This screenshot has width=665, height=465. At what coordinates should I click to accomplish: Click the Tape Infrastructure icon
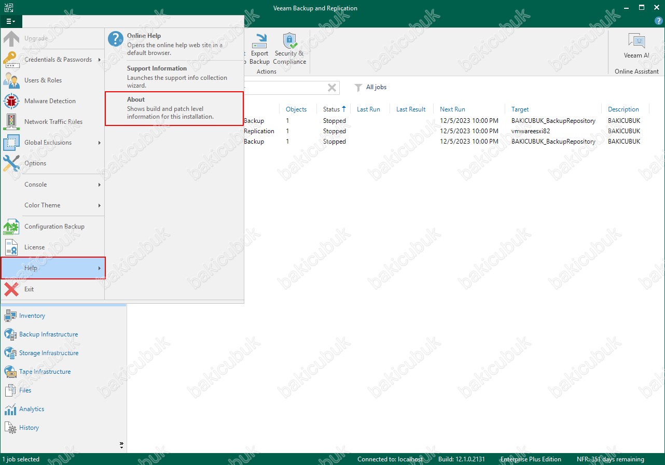point(10,372)
